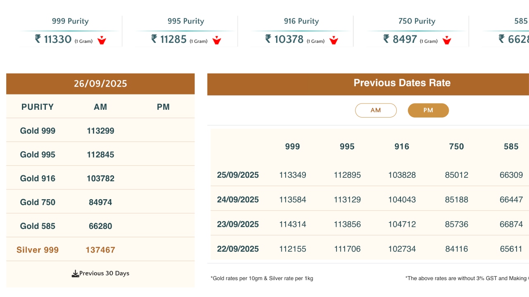Select the 22/09/2025 row date
The image size is (529, 297).
[238, 249]
